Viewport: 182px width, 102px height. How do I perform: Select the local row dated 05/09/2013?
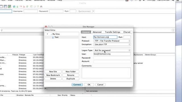pos(22,57)
